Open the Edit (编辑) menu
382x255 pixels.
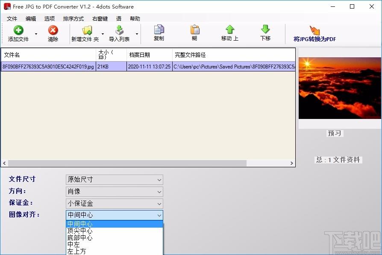31,19
